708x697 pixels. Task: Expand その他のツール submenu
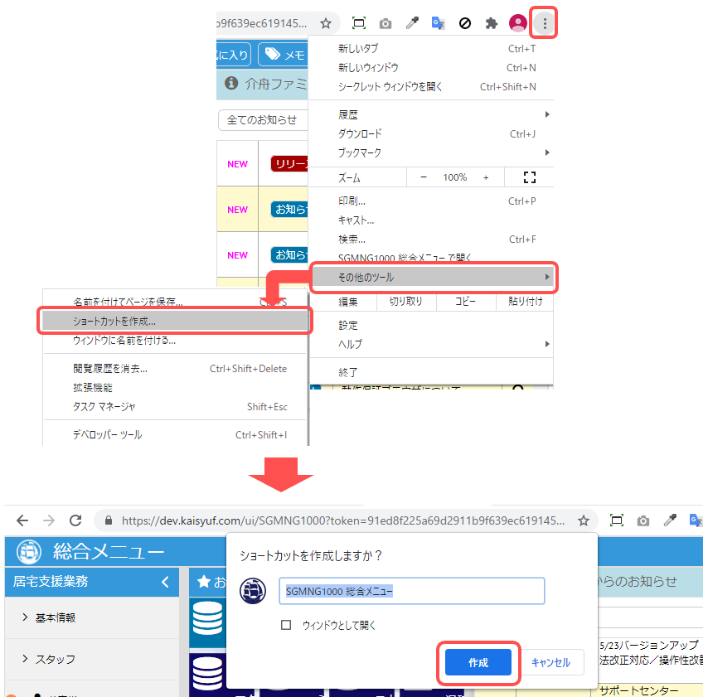click(433, 277)
